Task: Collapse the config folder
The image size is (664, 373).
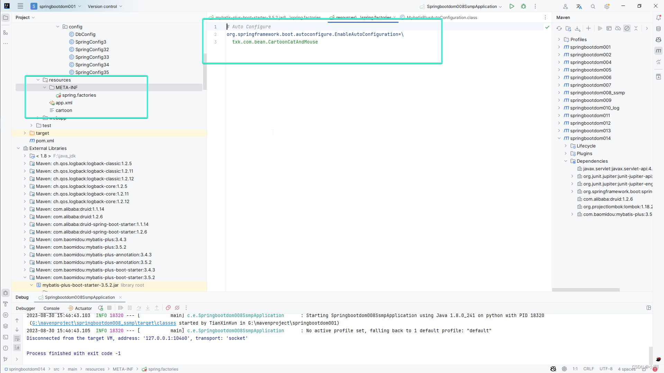Action: [58, 27]
